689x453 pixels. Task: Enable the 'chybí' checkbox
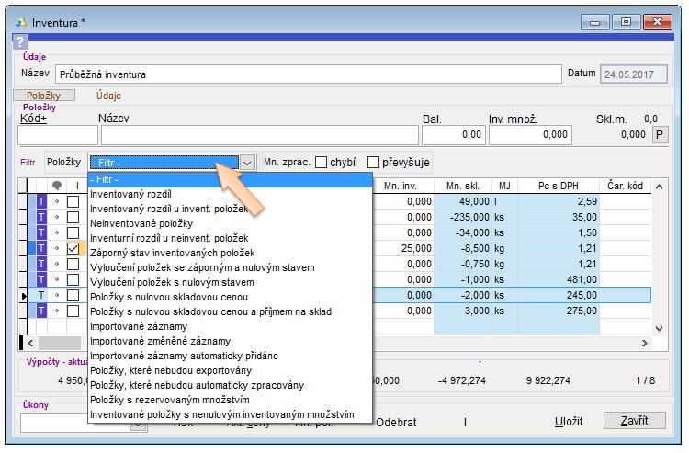click(322, 163)
